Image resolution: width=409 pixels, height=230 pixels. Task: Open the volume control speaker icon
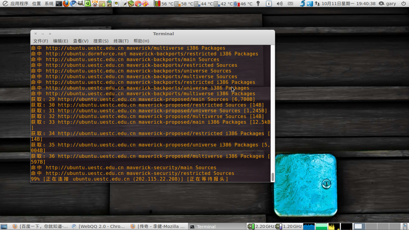coord(280,4)
